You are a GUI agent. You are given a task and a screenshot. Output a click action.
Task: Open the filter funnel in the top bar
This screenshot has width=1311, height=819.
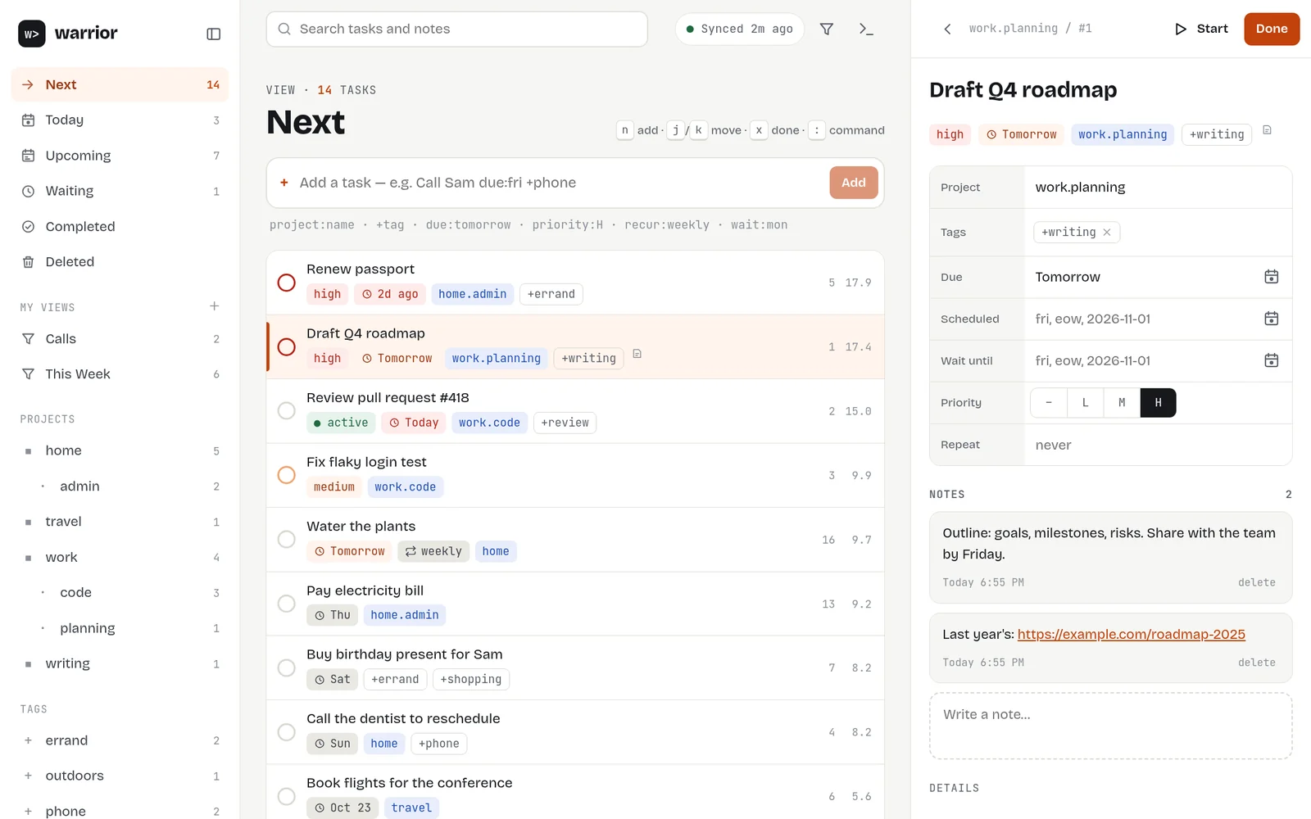point(827,29)
